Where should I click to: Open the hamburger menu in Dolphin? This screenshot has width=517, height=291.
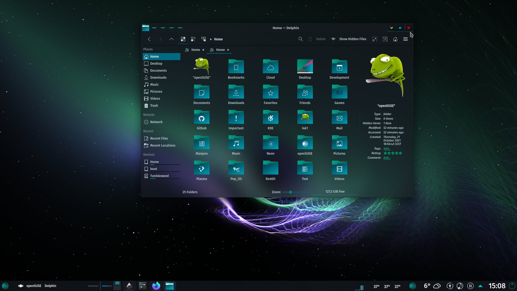click(x=406, y=39)
